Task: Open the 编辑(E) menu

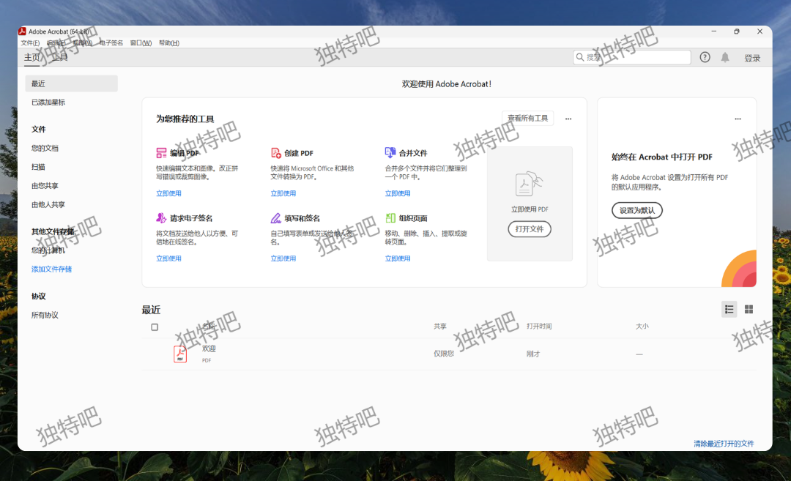Action: (x=56, y=43)
